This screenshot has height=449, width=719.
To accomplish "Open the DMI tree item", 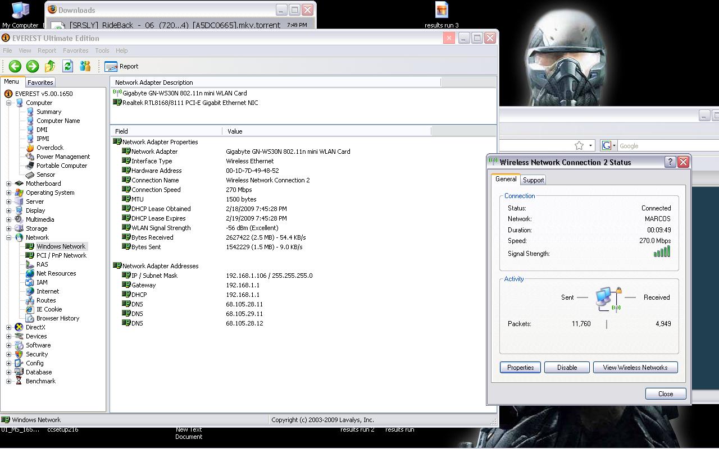I will [x=42, y=130].
